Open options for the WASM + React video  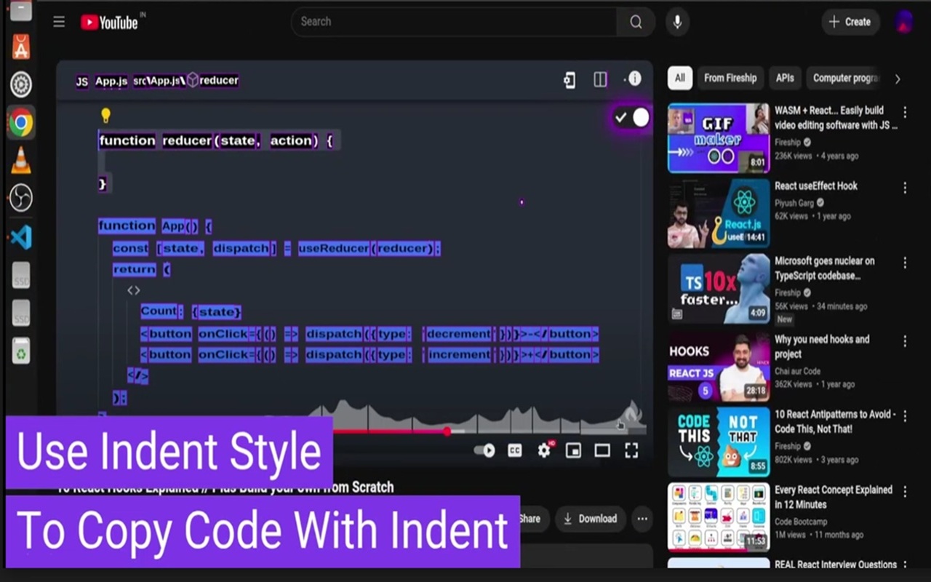[905, 112]
